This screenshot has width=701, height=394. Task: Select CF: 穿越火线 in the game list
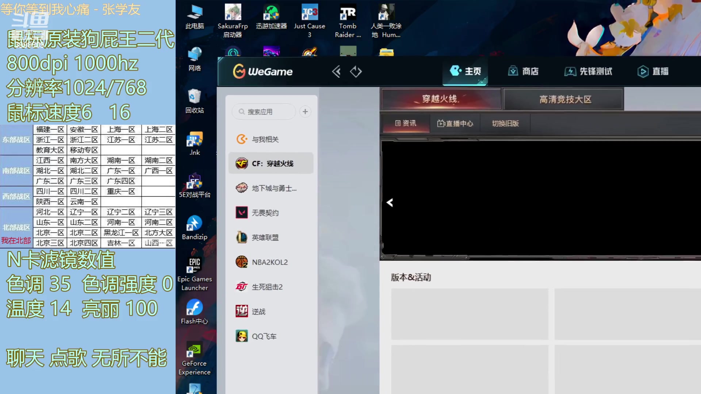[x=271, y=163]
